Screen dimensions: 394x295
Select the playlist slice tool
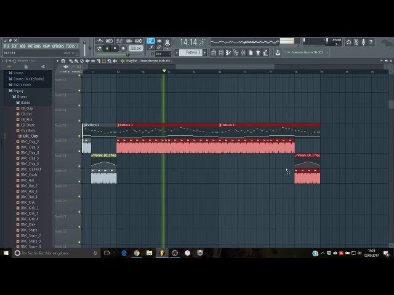98,61
